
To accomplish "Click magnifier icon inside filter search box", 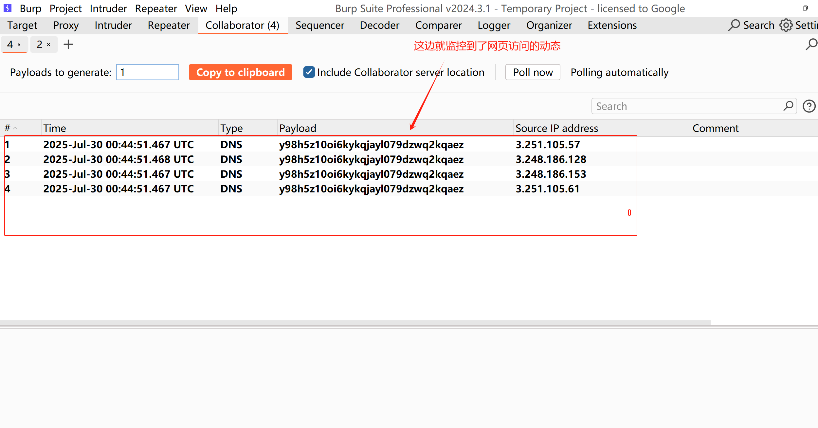I will [788, 106].
